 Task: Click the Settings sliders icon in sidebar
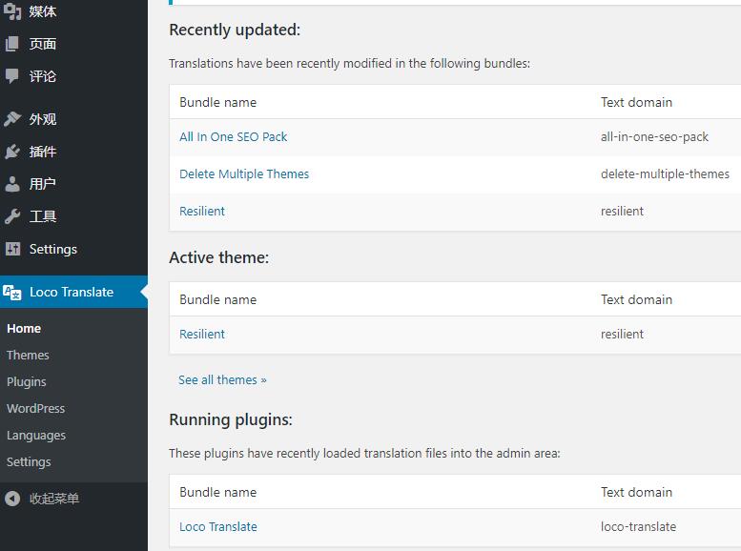[12, 249]
